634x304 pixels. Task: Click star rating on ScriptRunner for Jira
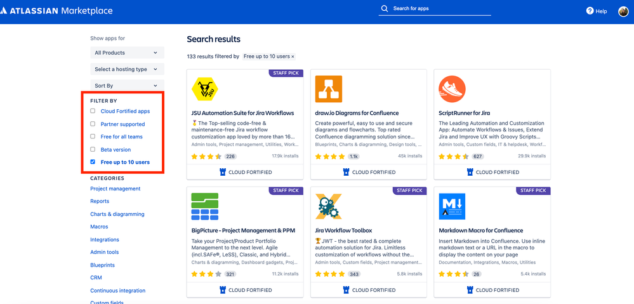(454, 157)
